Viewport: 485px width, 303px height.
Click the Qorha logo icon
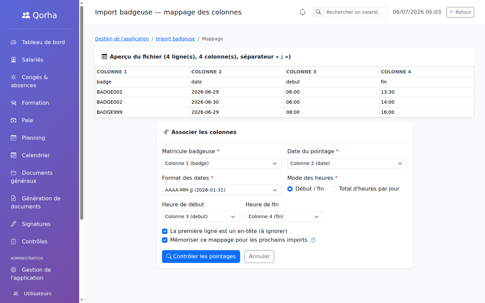[26, 15]
